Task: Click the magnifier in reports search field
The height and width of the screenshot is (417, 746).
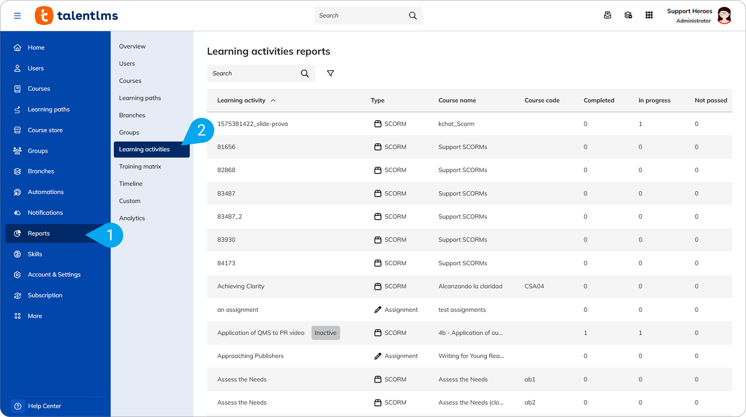Action: pyautogui.click(x=305, y=74)
